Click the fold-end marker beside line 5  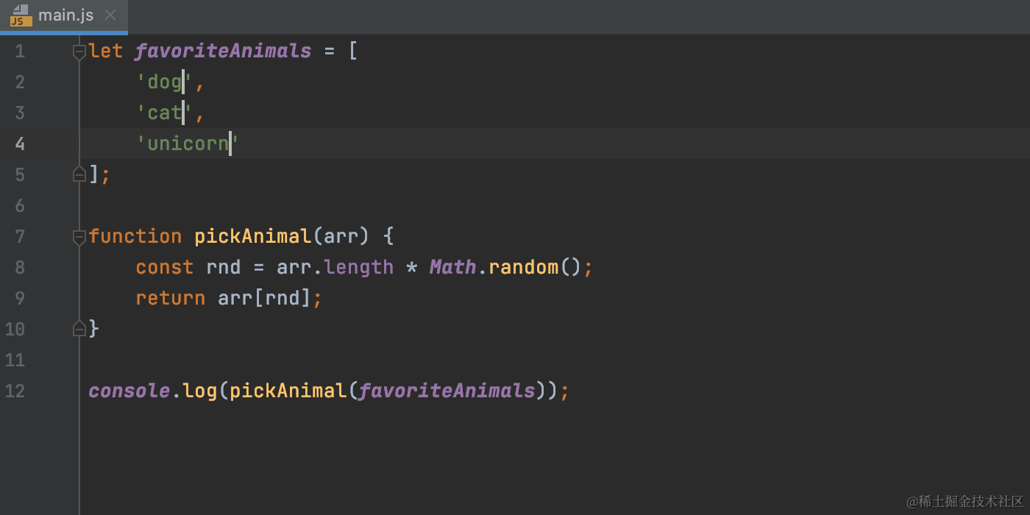point(79,174)
